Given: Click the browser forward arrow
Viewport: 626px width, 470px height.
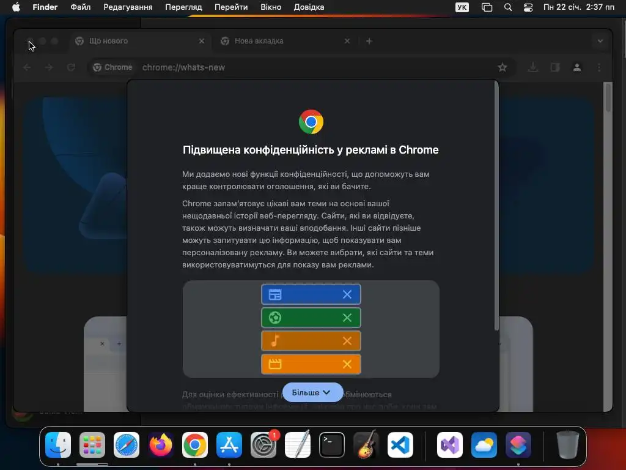Looking at the screenshot, I should tap(49, 67).
